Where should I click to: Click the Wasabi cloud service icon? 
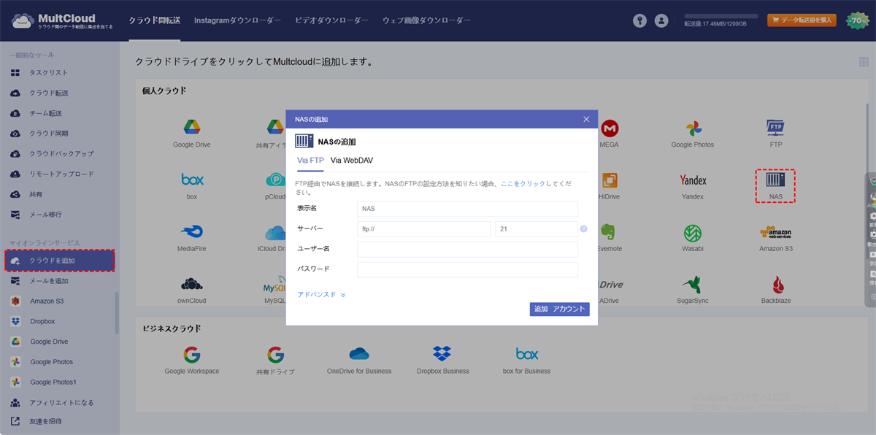pos(692,233)
